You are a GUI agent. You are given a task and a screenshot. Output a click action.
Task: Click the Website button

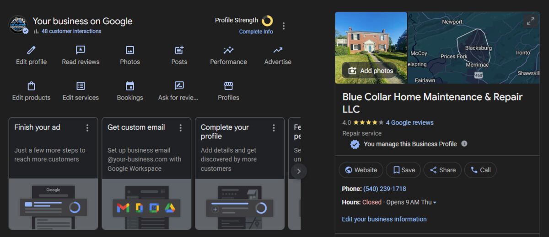pos(361,170)
